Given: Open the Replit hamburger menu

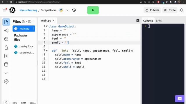Looking at the screenshot, I should click(x=5, y=10).
